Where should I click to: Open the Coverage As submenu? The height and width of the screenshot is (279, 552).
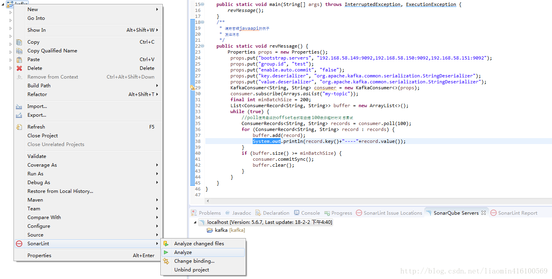click(x=89, y=165)
